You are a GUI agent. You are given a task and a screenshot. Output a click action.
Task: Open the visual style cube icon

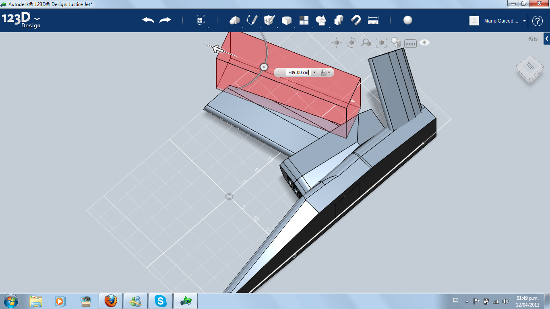click(396, 43)
